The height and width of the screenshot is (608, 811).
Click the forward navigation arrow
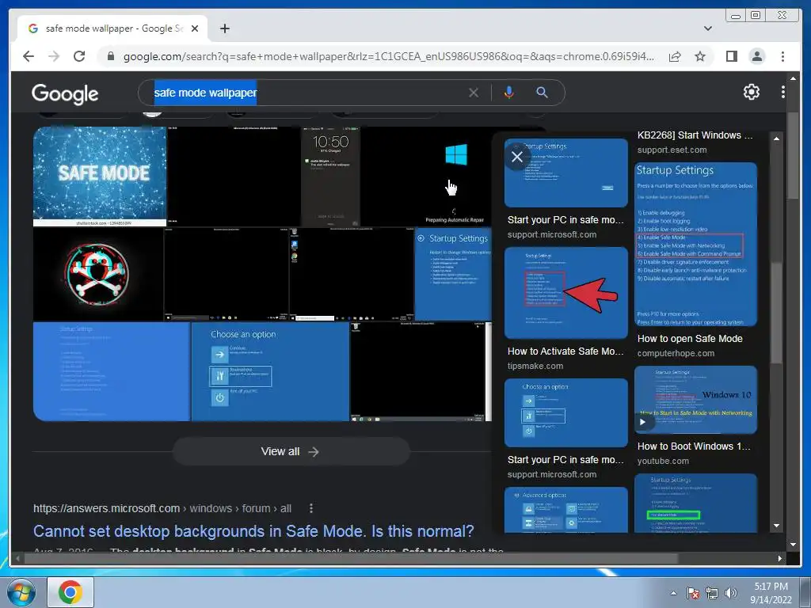(x=54, y=56)
